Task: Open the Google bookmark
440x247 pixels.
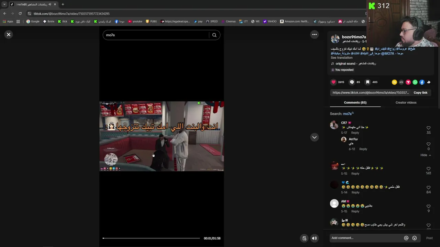Action: pos(33,21)
